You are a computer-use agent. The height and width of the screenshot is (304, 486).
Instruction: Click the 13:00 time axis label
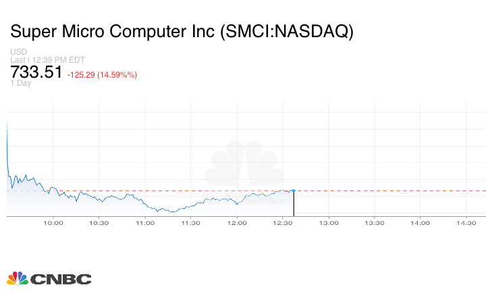[329, 223]
